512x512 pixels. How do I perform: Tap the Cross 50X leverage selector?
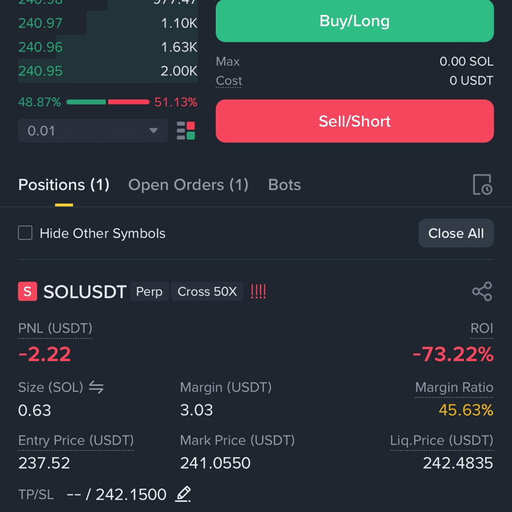(207, 291)
